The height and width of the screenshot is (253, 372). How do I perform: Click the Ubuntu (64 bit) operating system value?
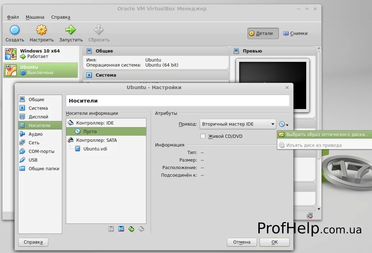click(x=162, y=65)
